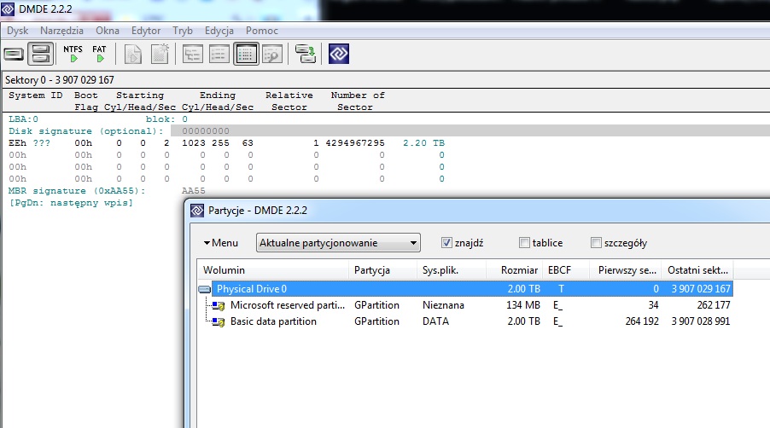Open the Okna menu

(x=108, y=31)
